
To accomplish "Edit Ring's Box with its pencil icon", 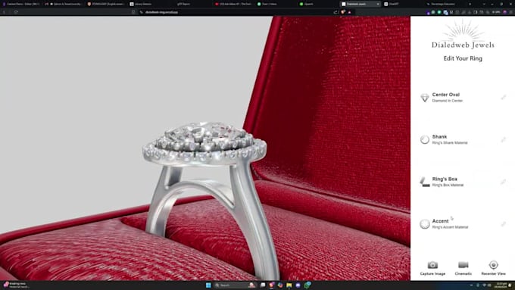I will tap(503, 182).
